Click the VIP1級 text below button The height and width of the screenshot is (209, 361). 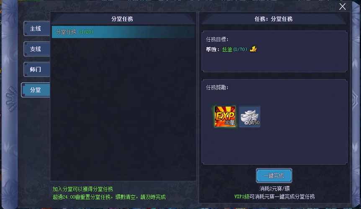pyautogui.click(x=242, y=196)
